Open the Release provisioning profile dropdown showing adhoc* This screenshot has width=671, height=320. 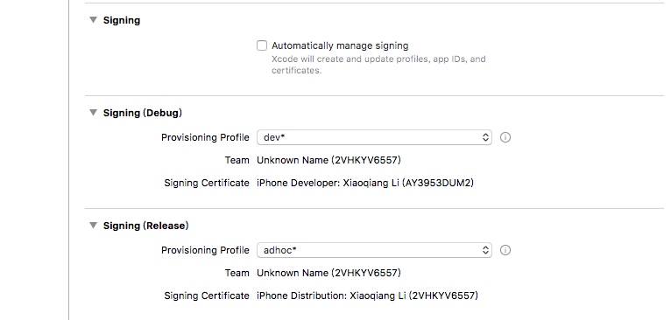point(374,250)
